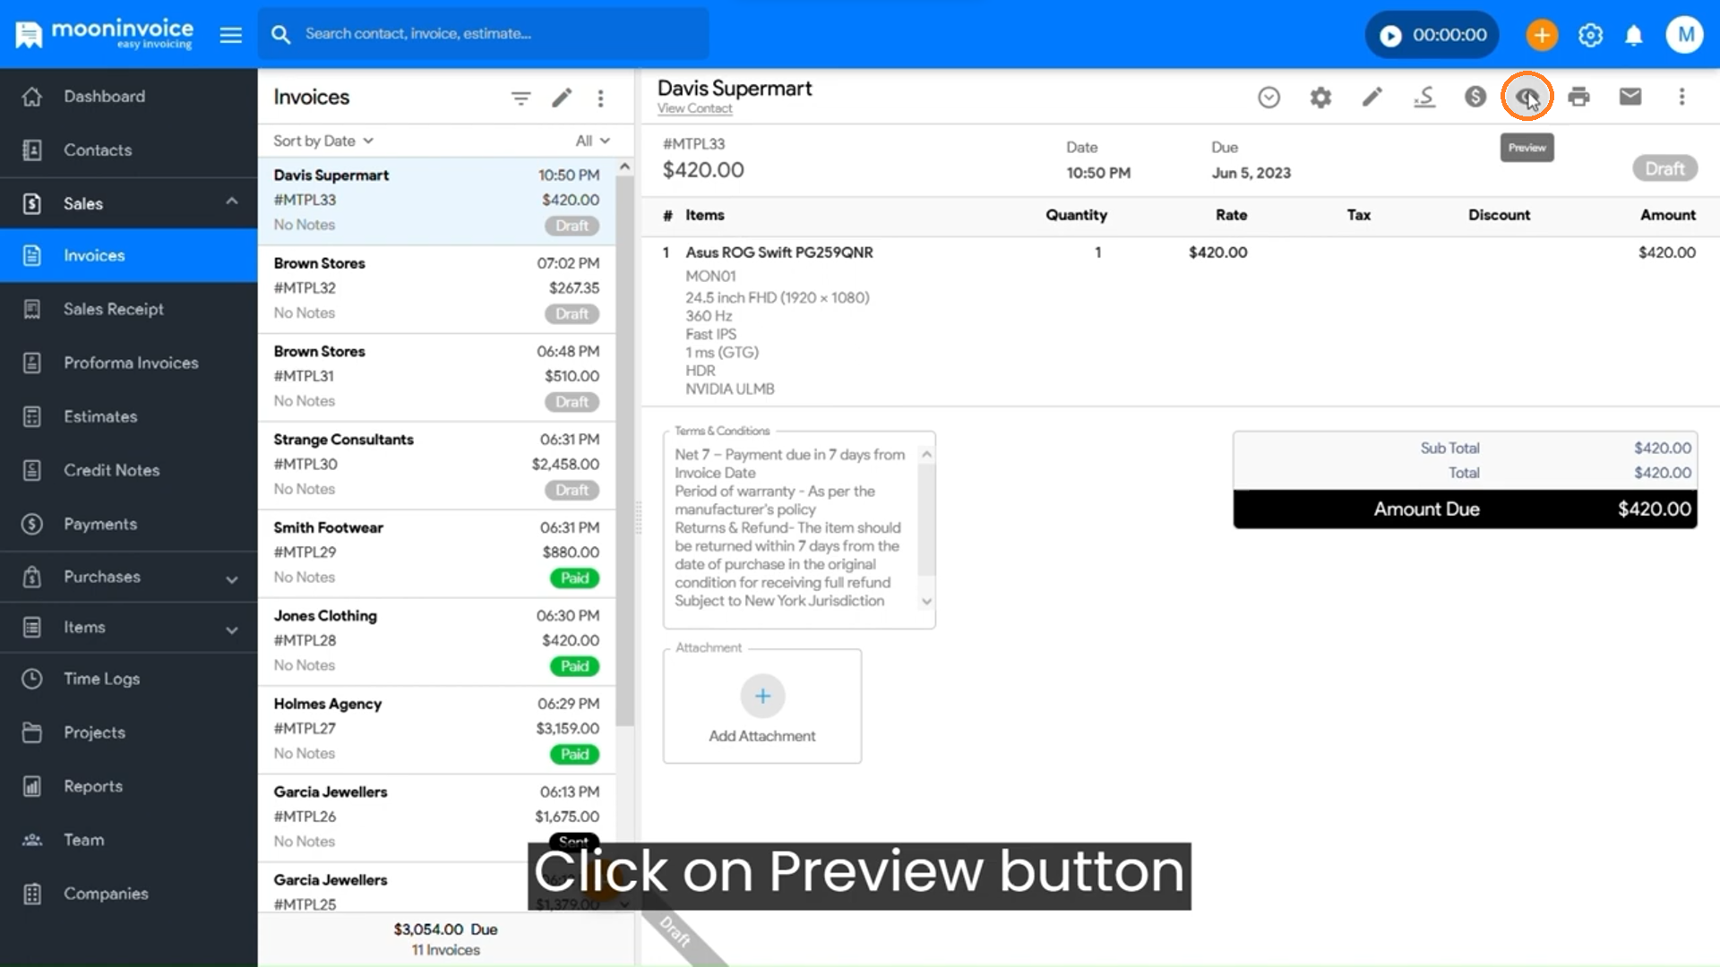Click the search contact and invoice field
This screenshot has width=1720, height=967.
(484, 34)
